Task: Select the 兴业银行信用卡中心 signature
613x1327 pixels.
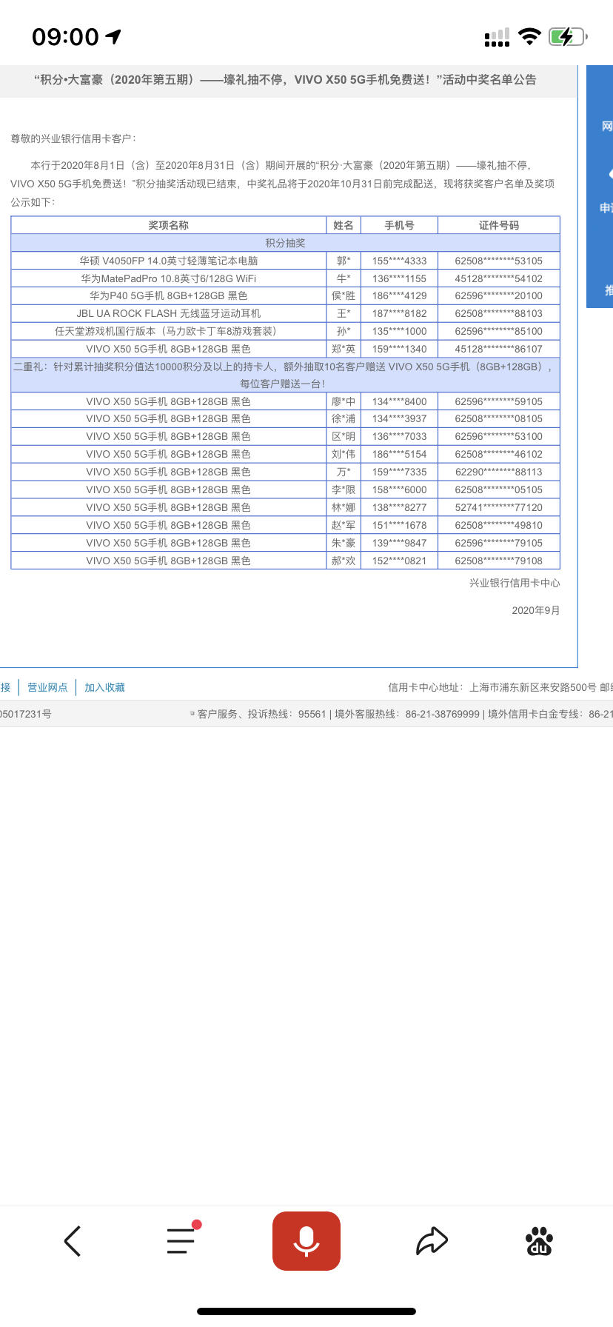Action: 515,583
